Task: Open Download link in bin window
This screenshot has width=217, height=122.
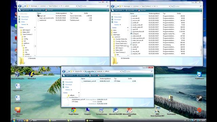Action: coord(117,20)
